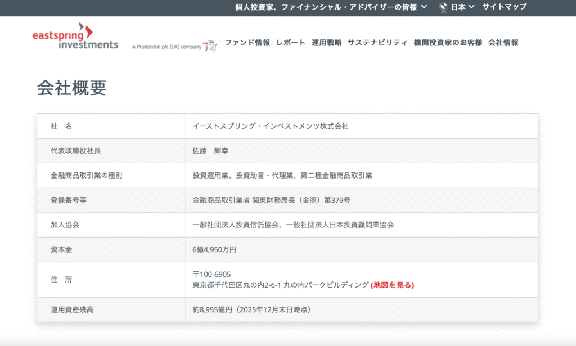Open the サステナビリティ menu

pos(377,43)
